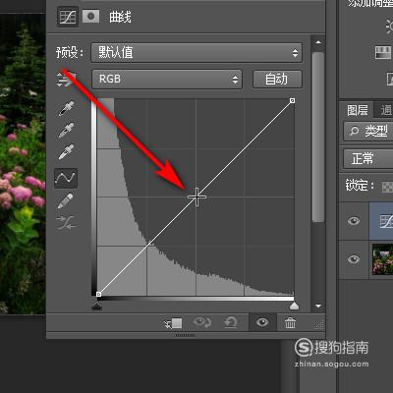The image size is (393, 393).
Task: Click the smooth curve values icon
Action: (x=66, y=222)
